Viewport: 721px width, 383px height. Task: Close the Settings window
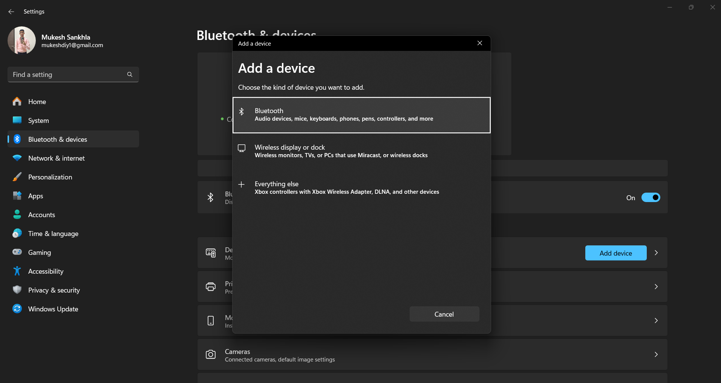[712, 8]
